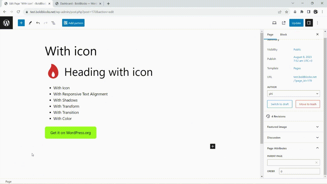This screenshot has height=184, width=327.
Task: Open the Extensions puzzle icon
Action: [302, 12]
